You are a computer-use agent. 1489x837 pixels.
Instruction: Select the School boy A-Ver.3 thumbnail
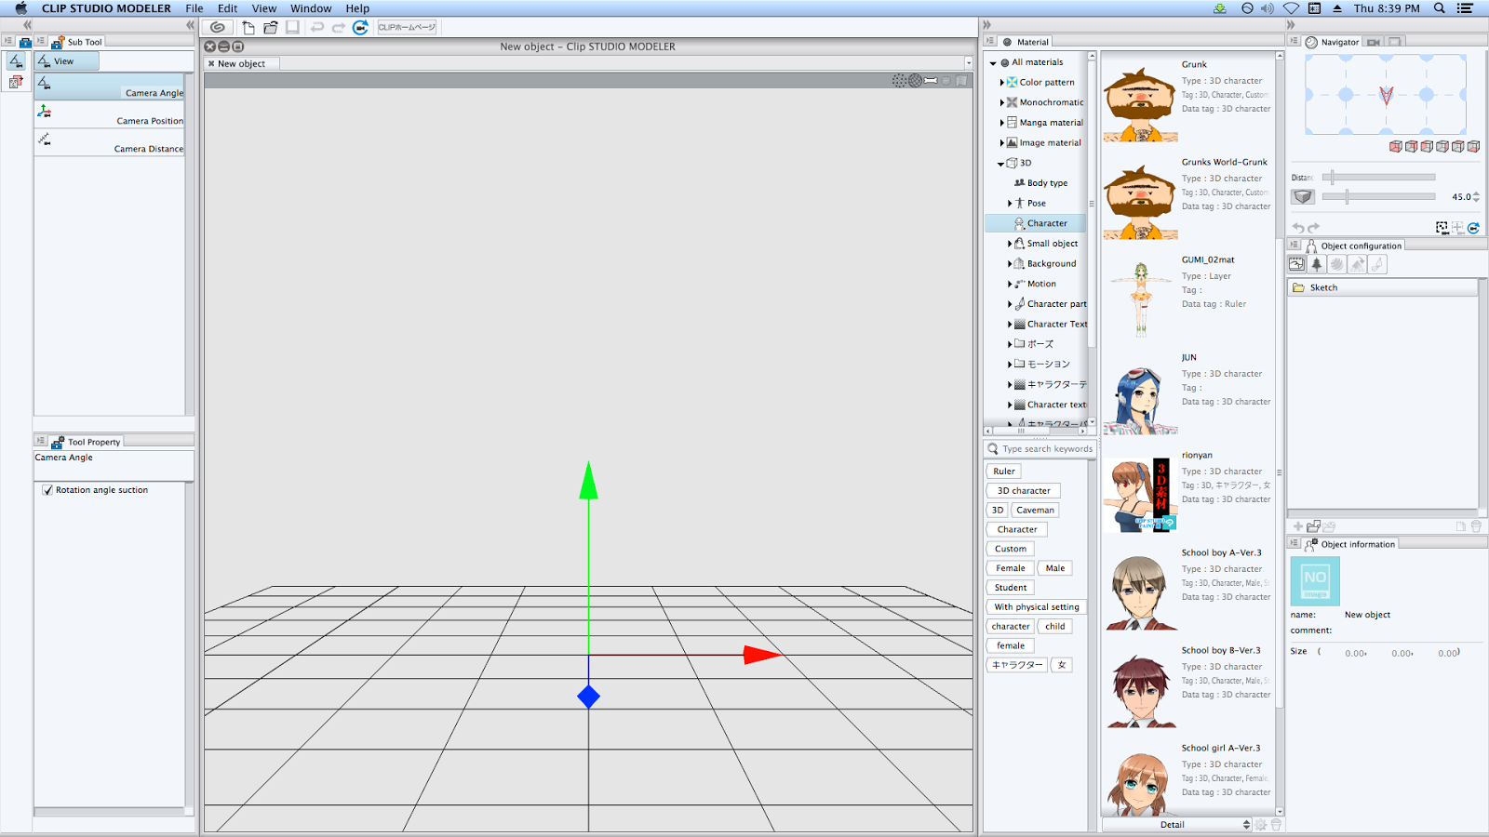1141,592
